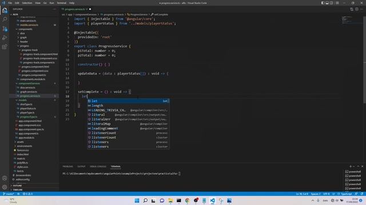Click the UTF-8 encoding status item
The width and height of the screenshot is (366, 205).
(x=327, y=194)
